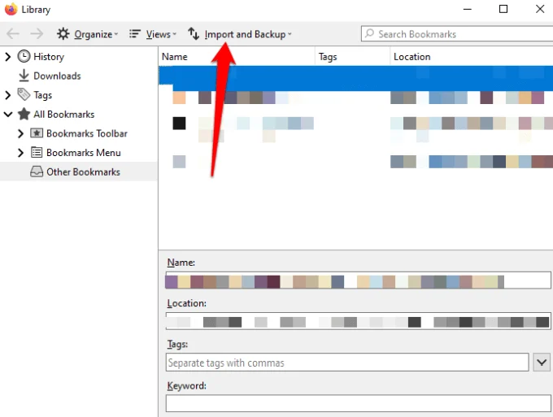Select Bookmarks Toolbar folder

87,133
